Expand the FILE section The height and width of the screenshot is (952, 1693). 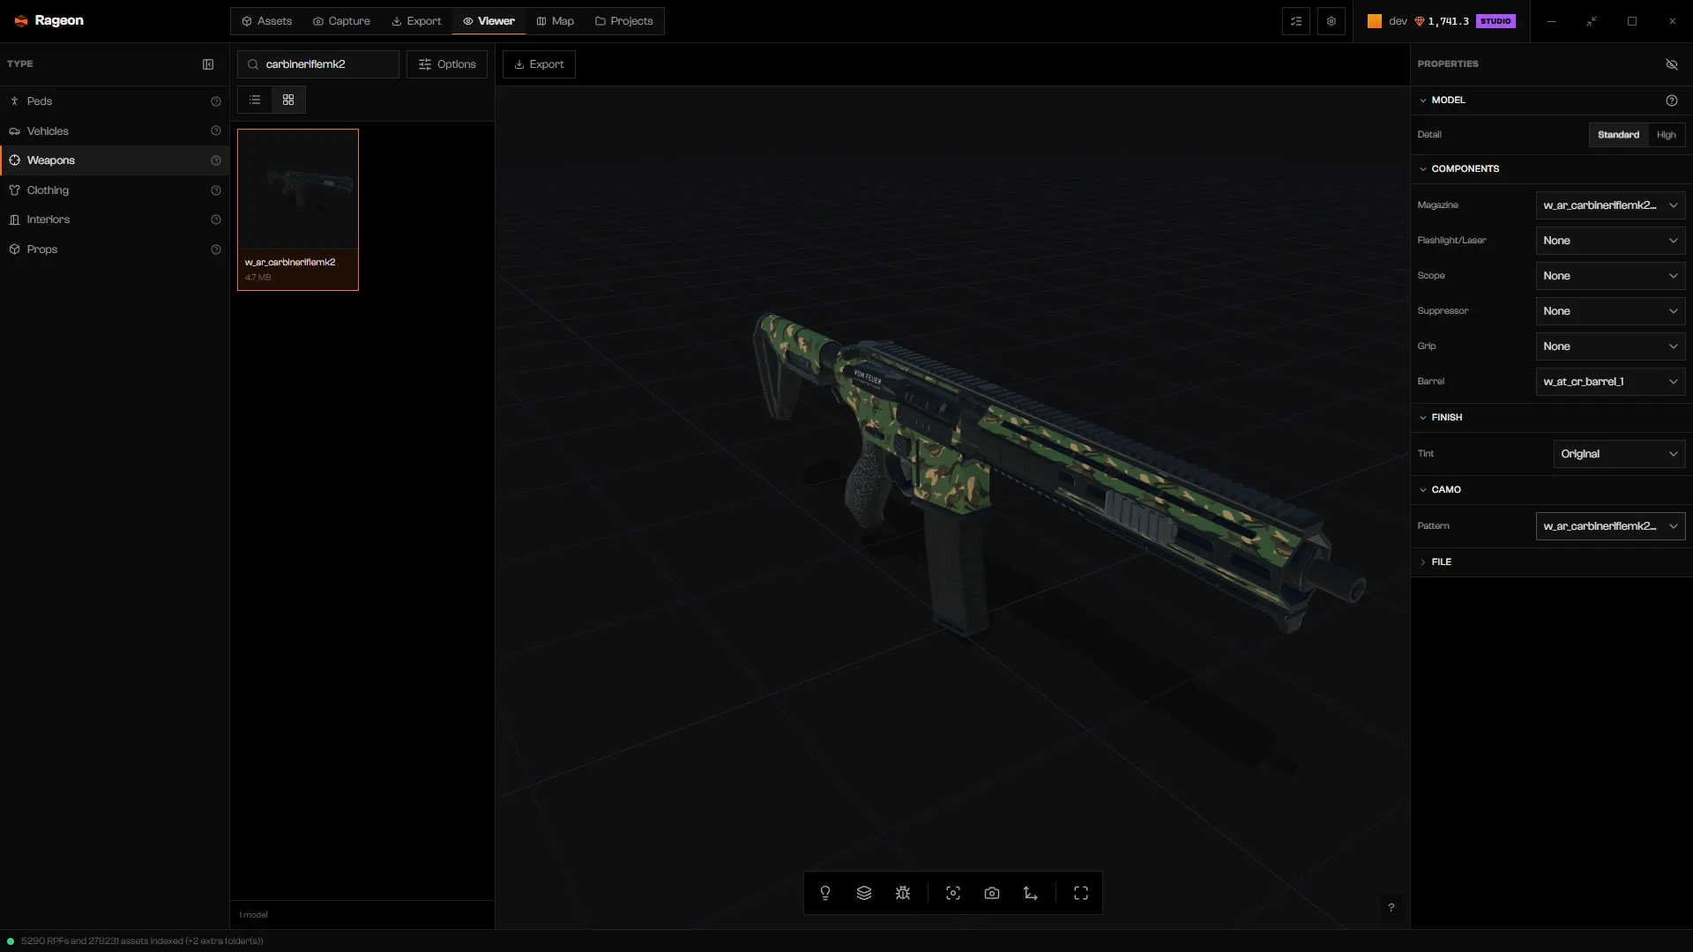(1551, 562)
